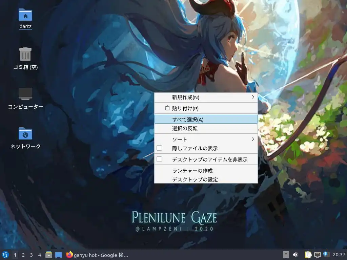347x260 pixels.
Task: Open the update notifier tray icon
Action: pos(326,255)
